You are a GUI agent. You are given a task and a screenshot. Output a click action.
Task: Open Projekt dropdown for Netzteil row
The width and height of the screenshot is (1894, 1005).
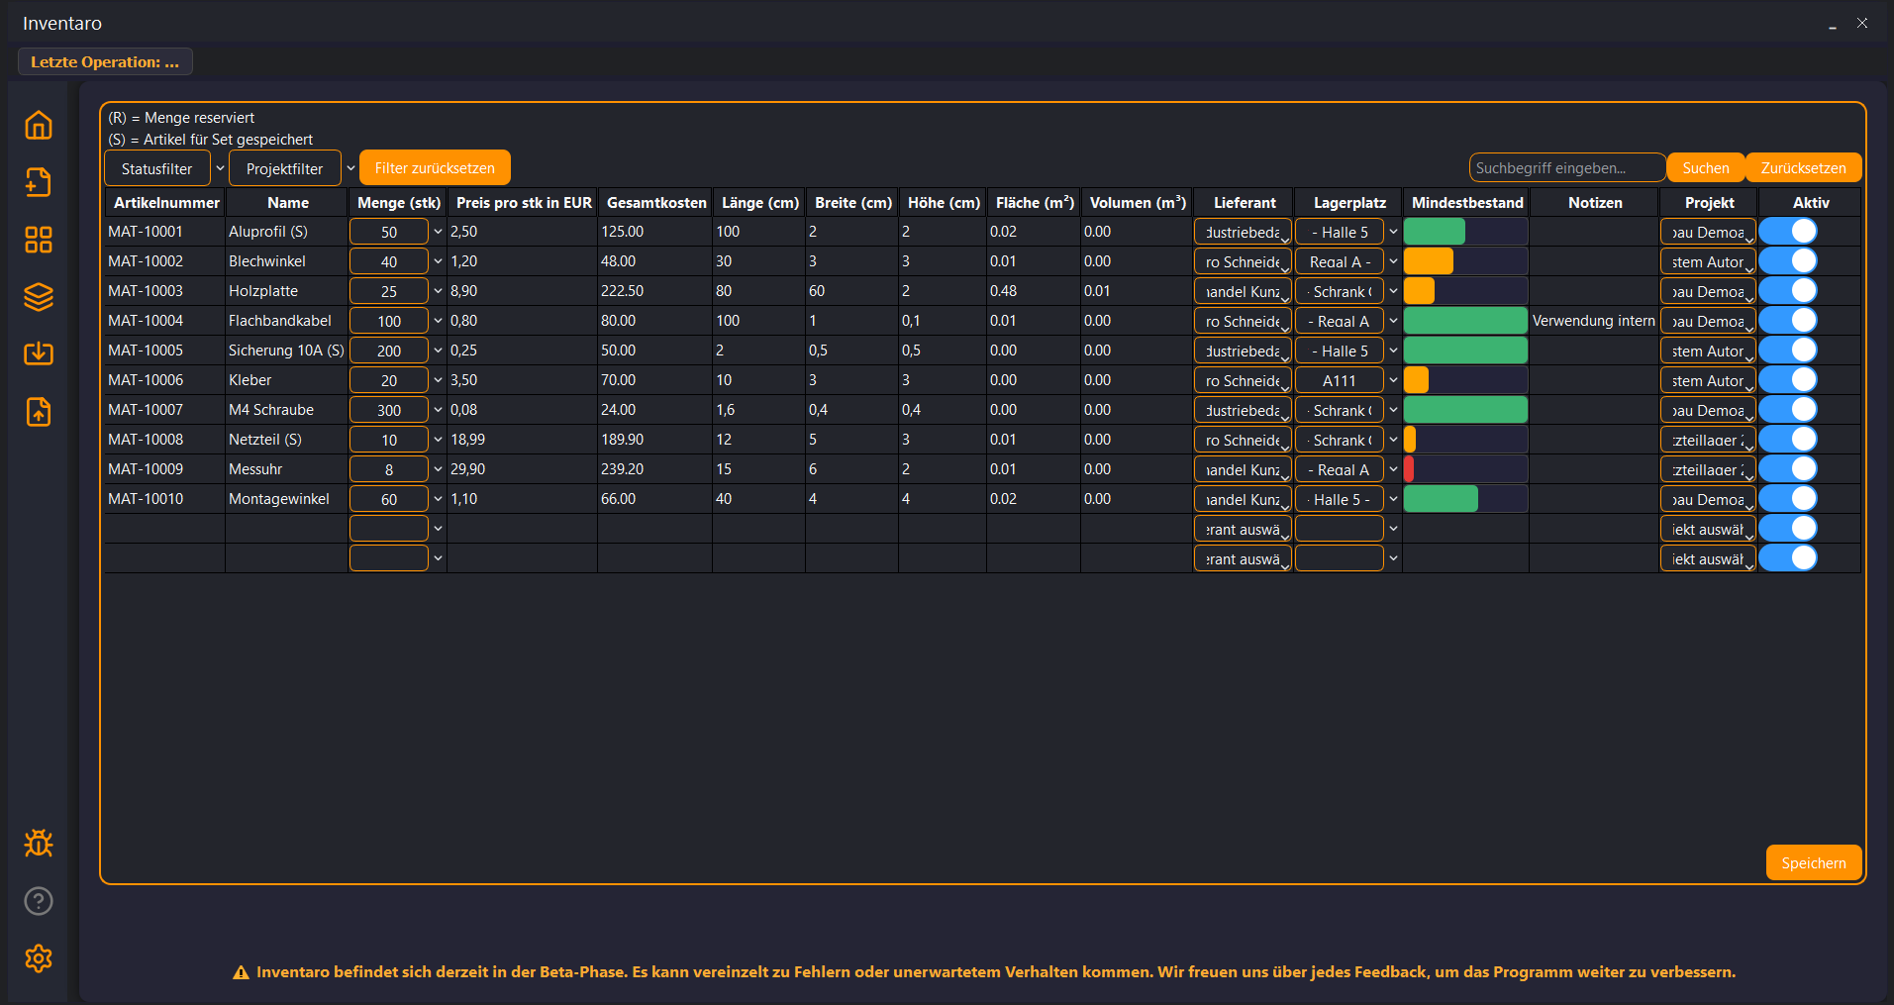(1708, 440)
